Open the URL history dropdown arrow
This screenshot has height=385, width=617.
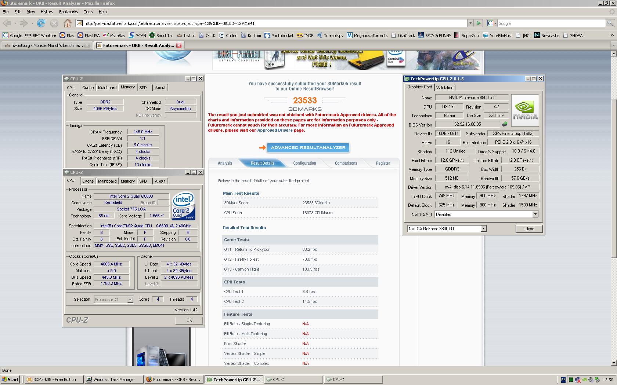click(x=470, y=23)
